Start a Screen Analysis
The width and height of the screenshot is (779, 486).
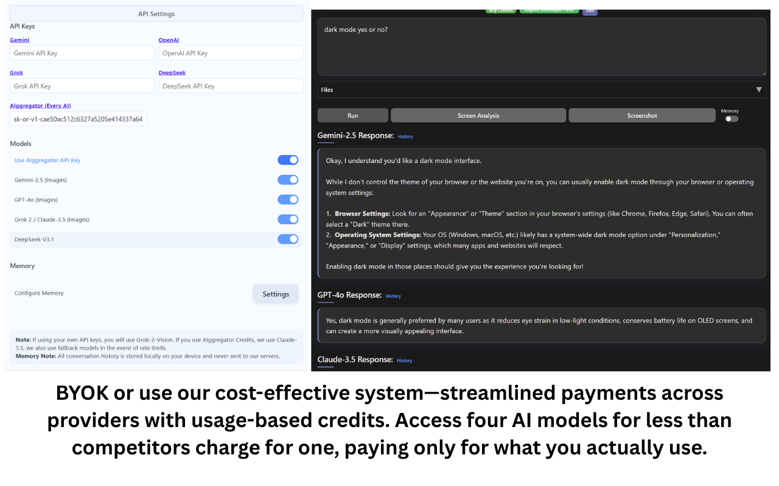coord(478,115)
